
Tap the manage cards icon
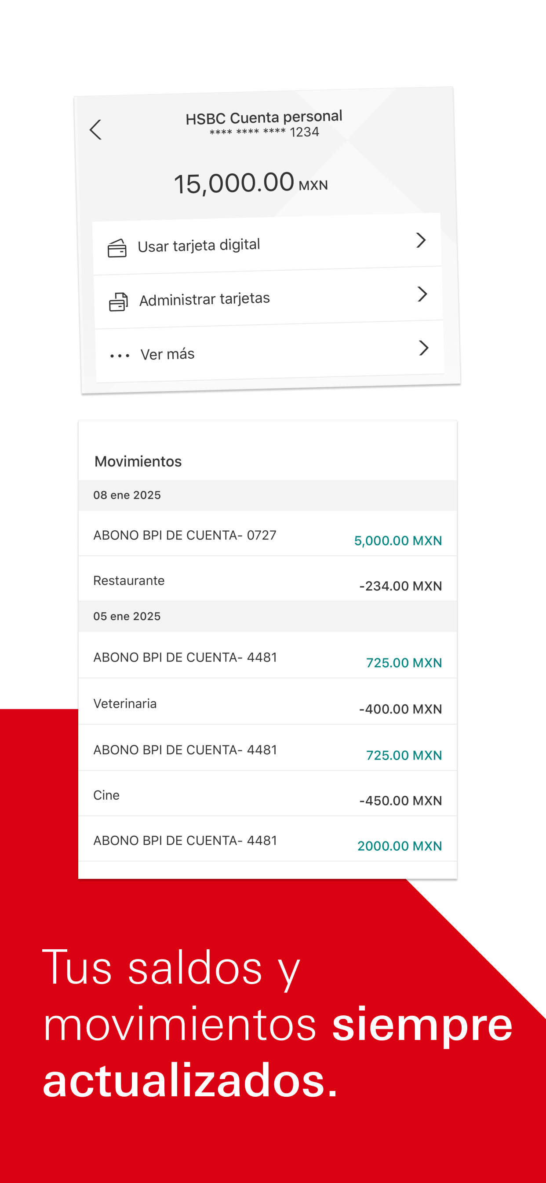[118, 302]
